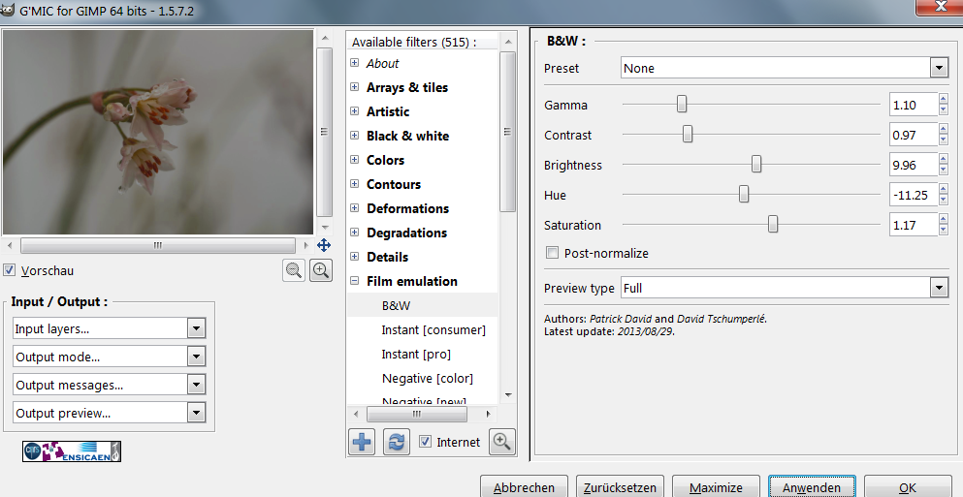Click the OK button
Screen dimensions: 963x497
click(x=908, y=487)
